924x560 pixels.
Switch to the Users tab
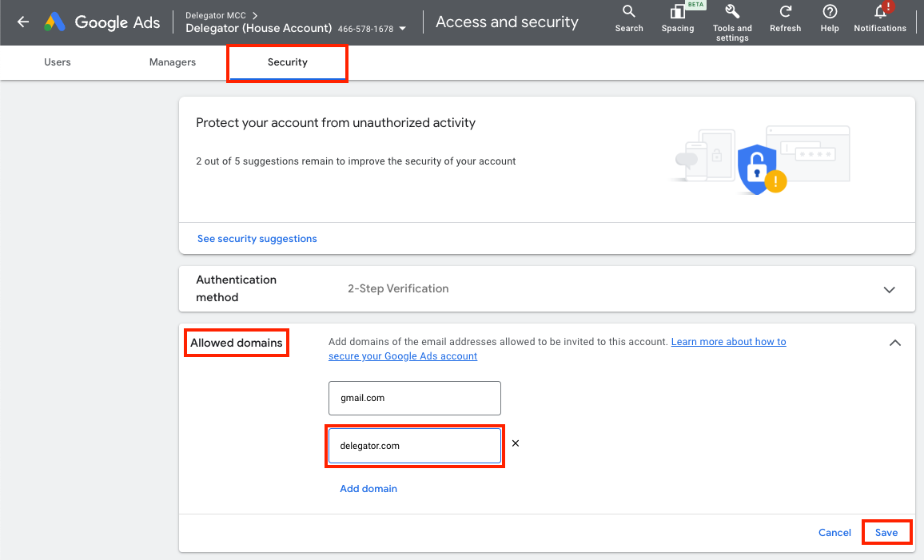pos(58,62)
